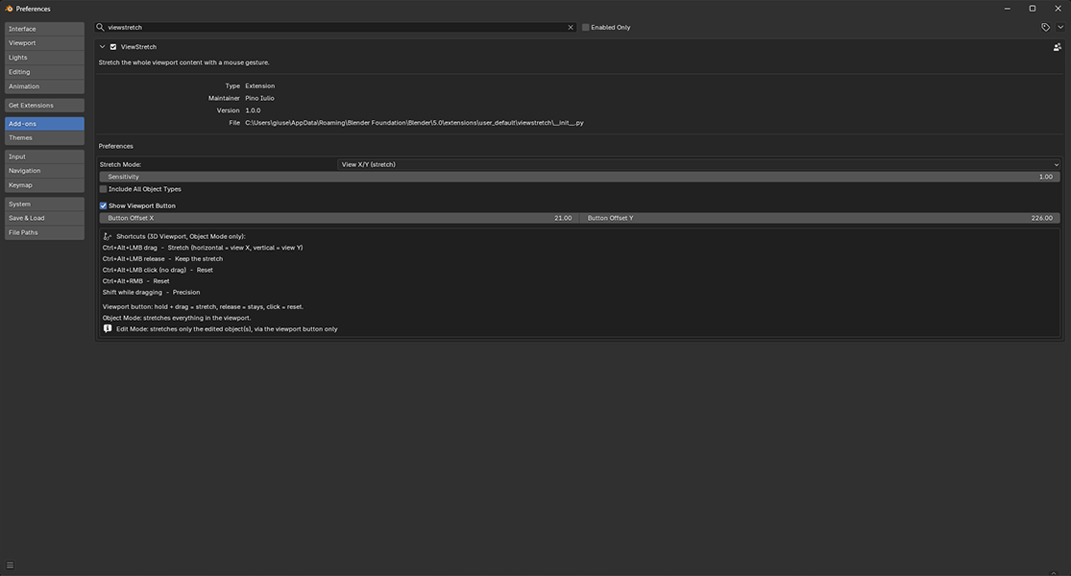
Task: Toggle the Enabled Only checkbox
Action: pos(585,27)
